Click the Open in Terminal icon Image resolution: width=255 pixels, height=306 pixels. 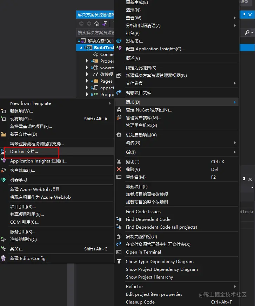[119, 252]
